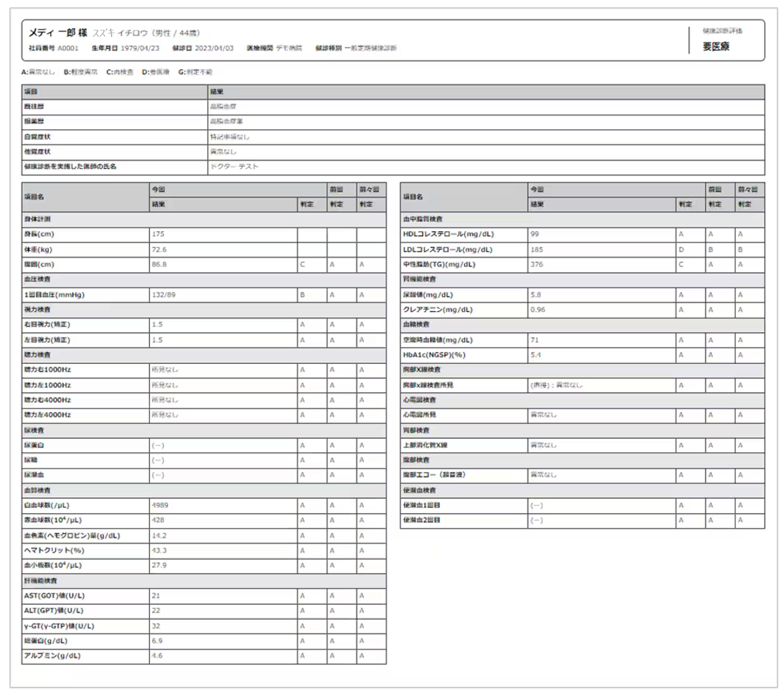This screenshot has width=784, height=694.
Task: Click the uric acid value 5.8
Action: coord(535,295)
